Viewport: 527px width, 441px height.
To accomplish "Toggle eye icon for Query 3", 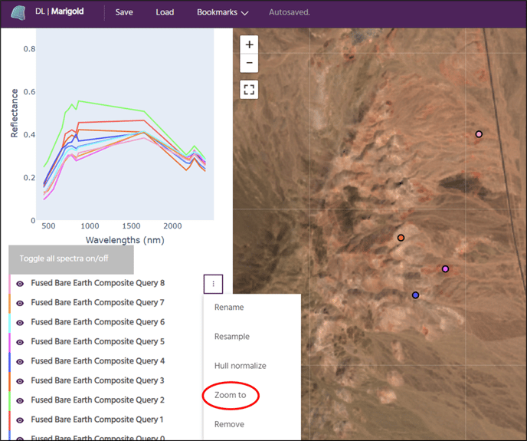I will click(x=20, y=381).
